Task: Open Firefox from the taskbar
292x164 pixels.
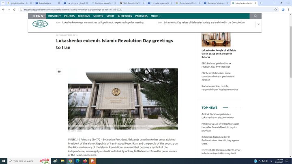Action: (85, 161)
